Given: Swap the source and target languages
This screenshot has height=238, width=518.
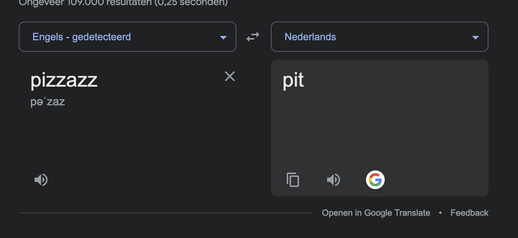Looking at the screenshot, I should click(x=253, y=37).
